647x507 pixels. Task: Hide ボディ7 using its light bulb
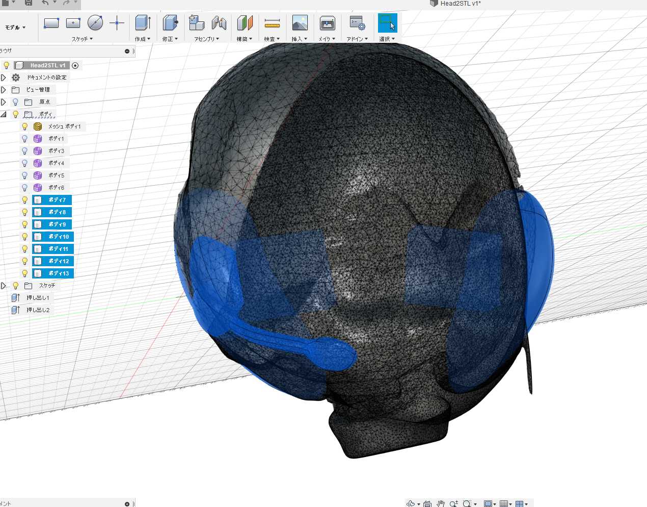pyautogui.click(x=24, y=200)
